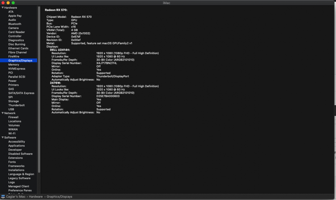This screenshot has width=336, height=200.
Task: Select SPI entry
Action: (10, 97)
